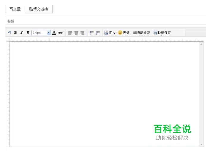Toggle italic formatting
206x151 pixels.
[22, 32]
